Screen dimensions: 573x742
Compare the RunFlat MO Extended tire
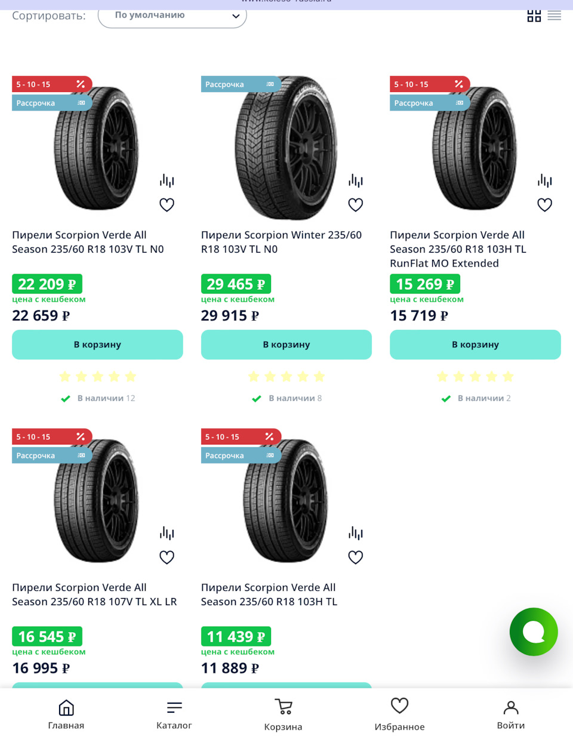pos(544,180)
